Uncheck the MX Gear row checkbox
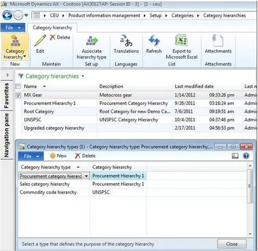Image resolution: width=258 pixels, height=251 pixels. click(x=18, y=95)
